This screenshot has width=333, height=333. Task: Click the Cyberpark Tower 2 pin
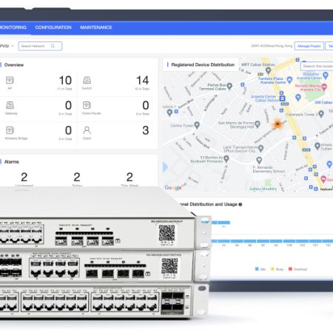pyautogui.click(x=321, y=114)
